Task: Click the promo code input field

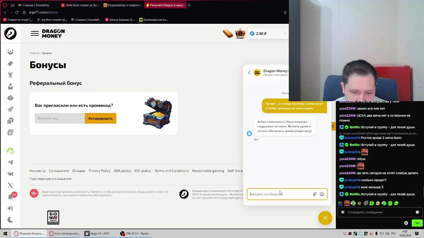Action: (60, 118)
